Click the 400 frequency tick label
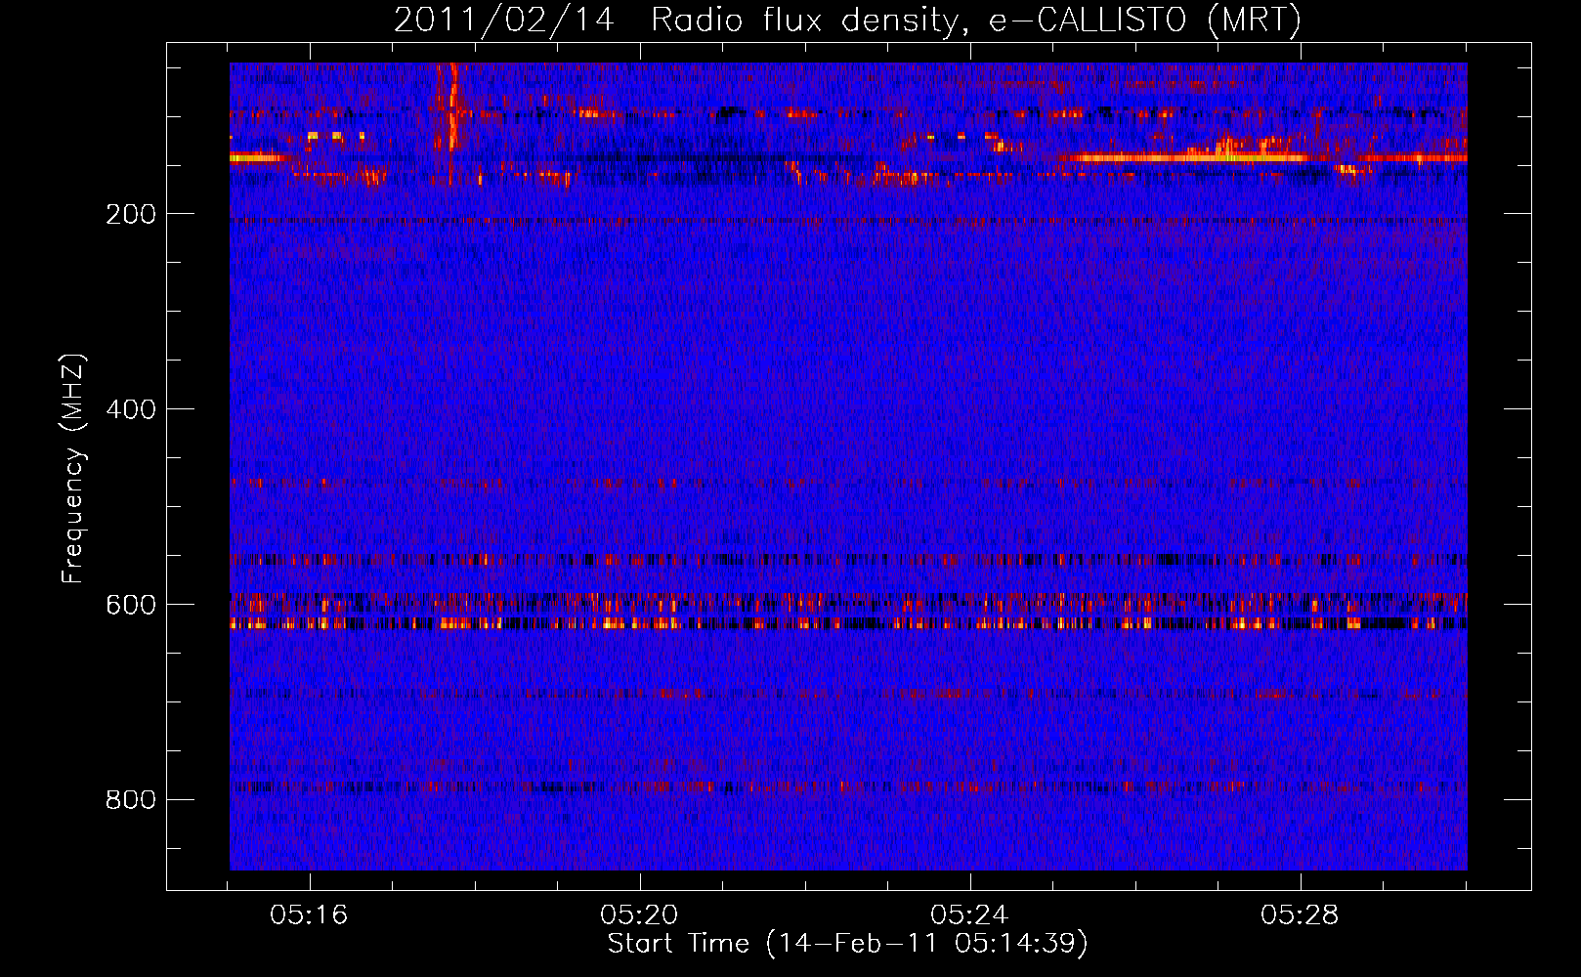 click(131, 409)
